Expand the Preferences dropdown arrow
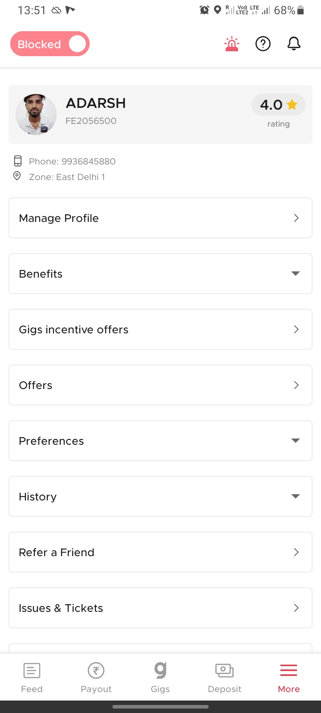321x713 pixels. [x=295, y=441]
